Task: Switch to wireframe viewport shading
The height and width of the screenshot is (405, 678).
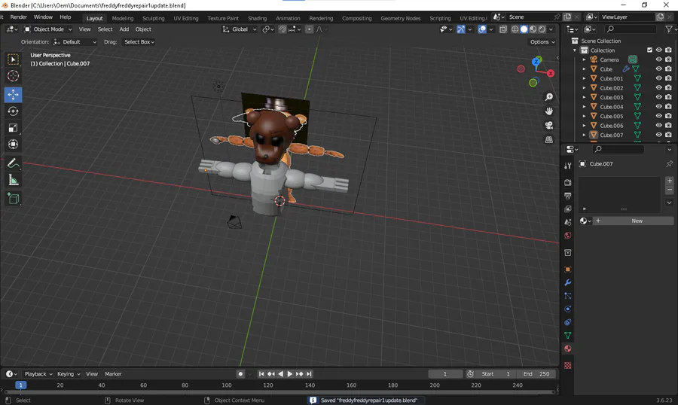Action: (x=515, y=29)
